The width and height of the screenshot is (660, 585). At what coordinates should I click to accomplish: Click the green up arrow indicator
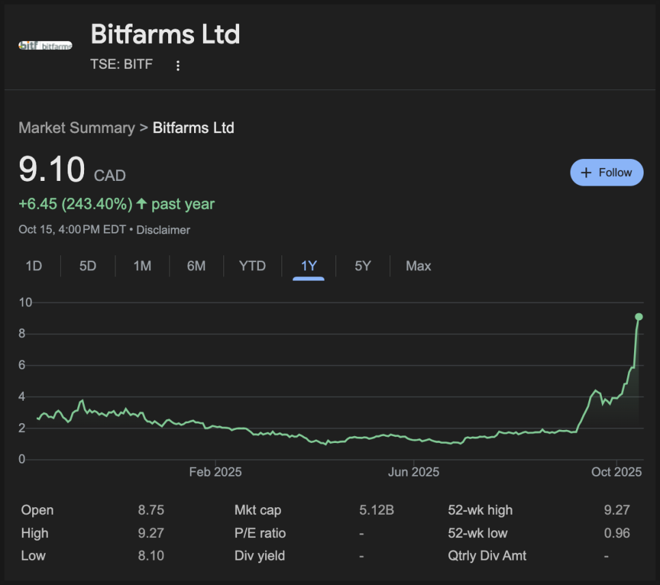coord(141,204)
